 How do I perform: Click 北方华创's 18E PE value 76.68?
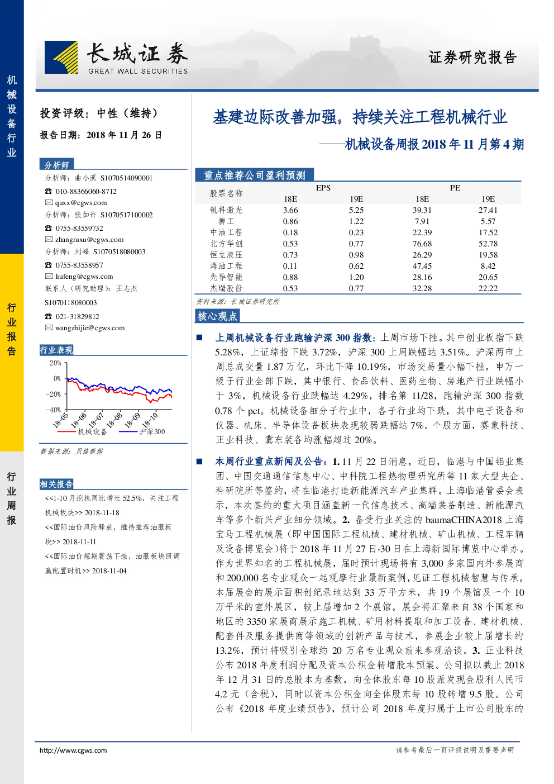coord(422,244)
